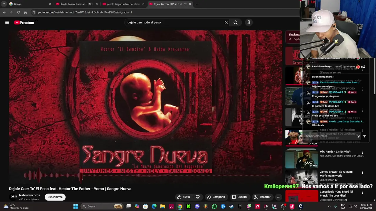
Task: Reload the page
Action: coord(18,12)
